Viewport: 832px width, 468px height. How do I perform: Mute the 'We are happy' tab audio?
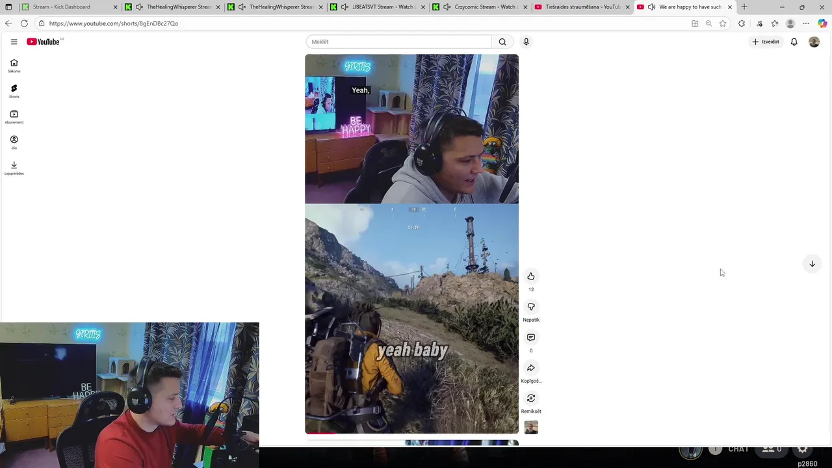(x=651, y=7)
